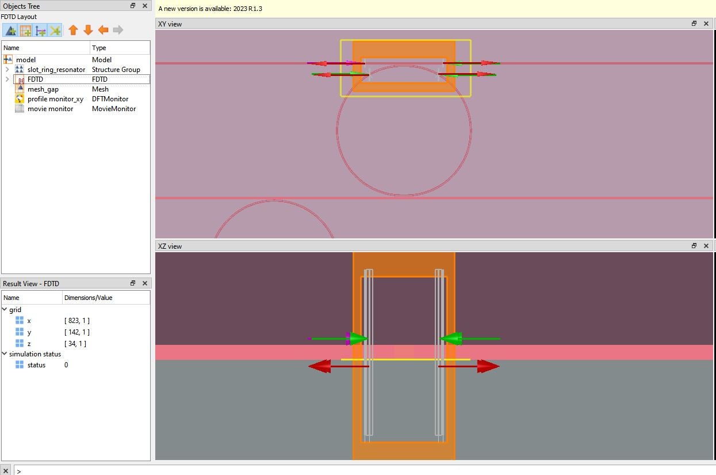
Task: Click the orange left arrow in Objects Tree
Action: point(103,30)
